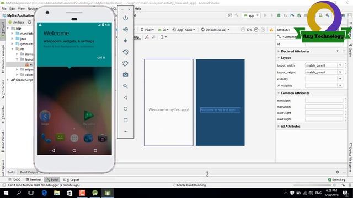Open the Event Log
The image size is (353, 198).
pyautogui.click(x=336, y=180)
